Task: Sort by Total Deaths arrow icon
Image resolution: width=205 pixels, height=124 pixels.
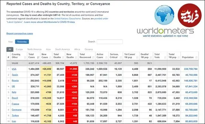Action: pos(63,57)
